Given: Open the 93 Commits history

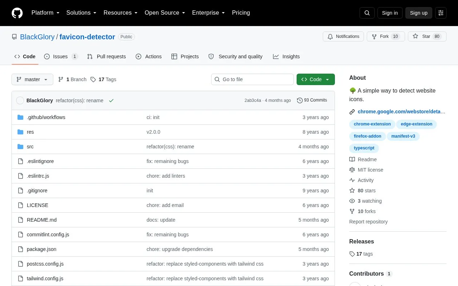Looking at the screenshot, I should coord(312,100).
